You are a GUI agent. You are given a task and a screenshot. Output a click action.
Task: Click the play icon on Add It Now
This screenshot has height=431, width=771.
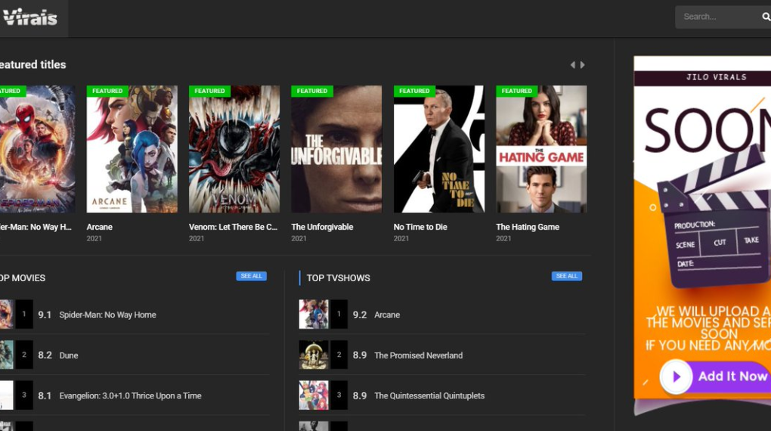tap(676, 377)
